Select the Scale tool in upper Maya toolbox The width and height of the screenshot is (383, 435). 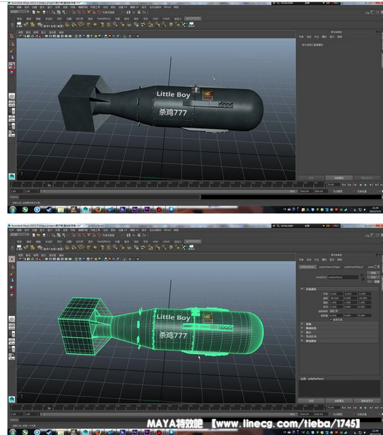click(11, 73)
